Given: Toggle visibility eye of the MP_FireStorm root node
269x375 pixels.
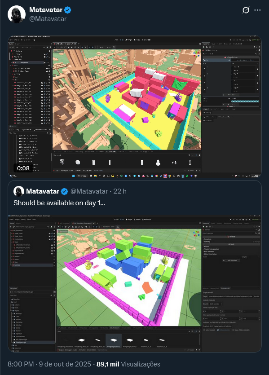Looking at the screenshot, I should click(x=54, y=230).
